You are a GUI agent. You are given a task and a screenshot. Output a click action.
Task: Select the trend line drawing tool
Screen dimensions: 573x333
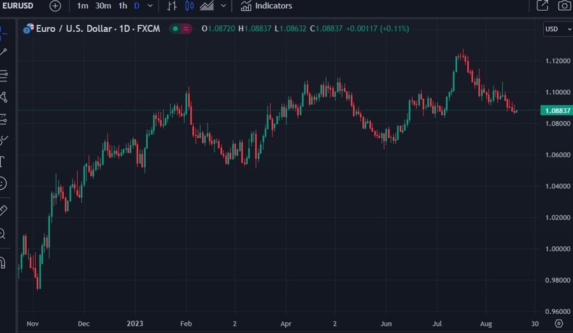pyautogui.click(x=3, y=52)
